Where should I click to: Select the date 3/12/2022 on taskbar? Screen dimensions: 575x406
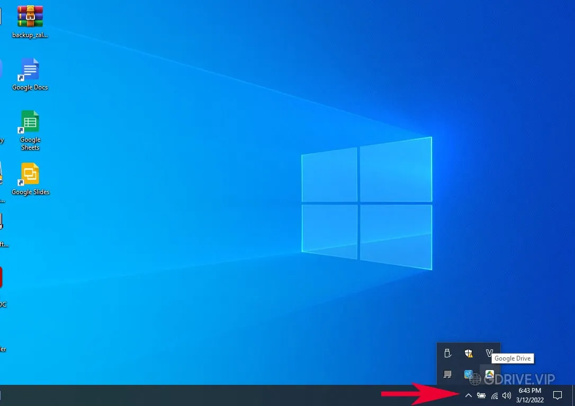coord(529,400)
